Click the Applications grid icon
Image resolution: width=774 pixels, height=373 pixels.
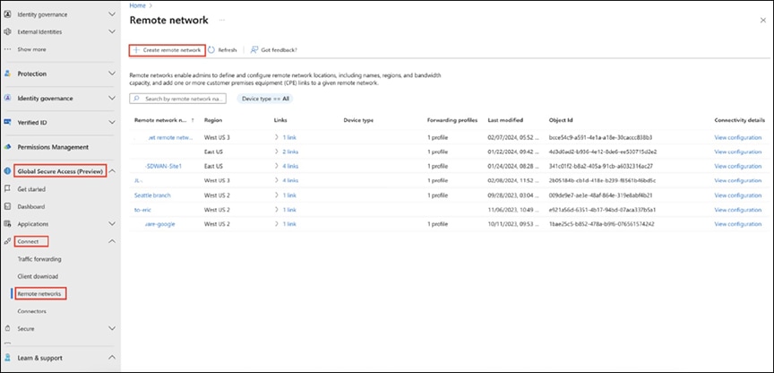7,224
